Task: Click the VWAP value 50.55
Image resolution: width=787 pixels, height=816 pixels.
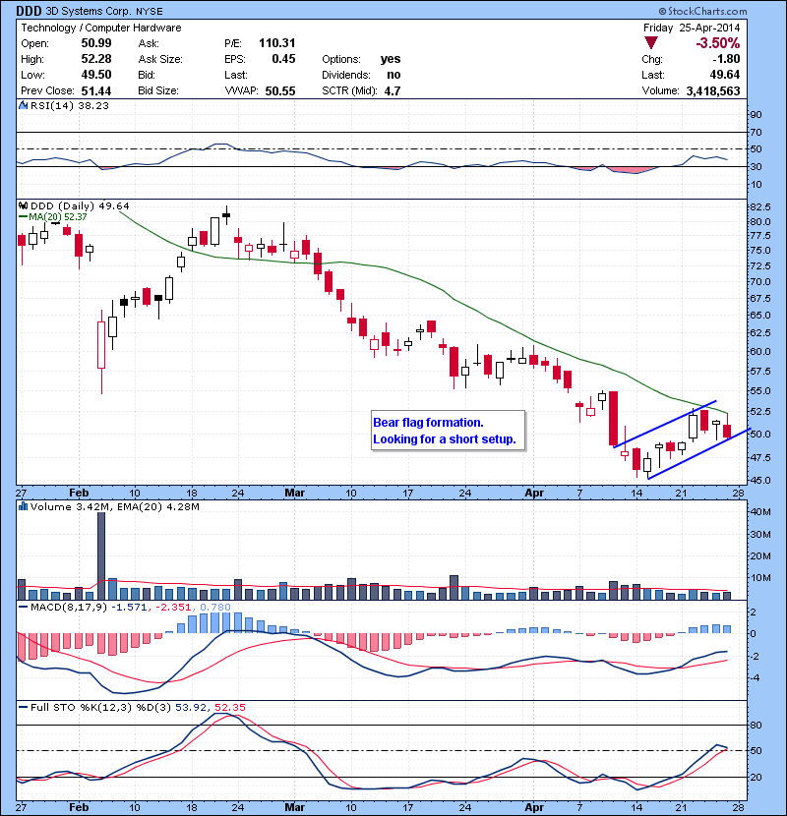Action: tap(280, 91)
